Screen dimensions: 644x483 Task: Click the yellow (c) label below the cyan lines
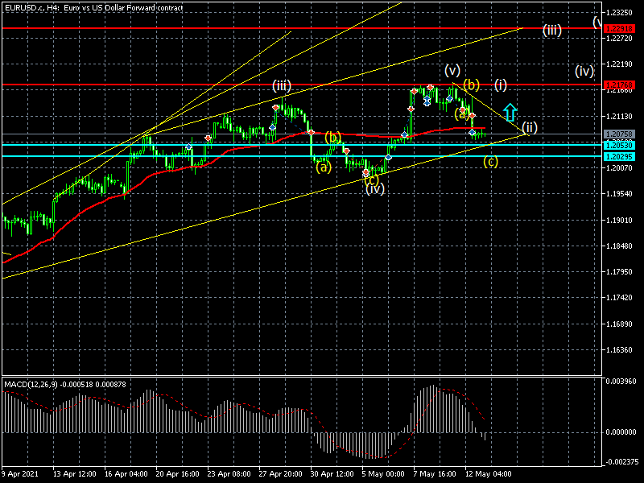coord(490,161)
